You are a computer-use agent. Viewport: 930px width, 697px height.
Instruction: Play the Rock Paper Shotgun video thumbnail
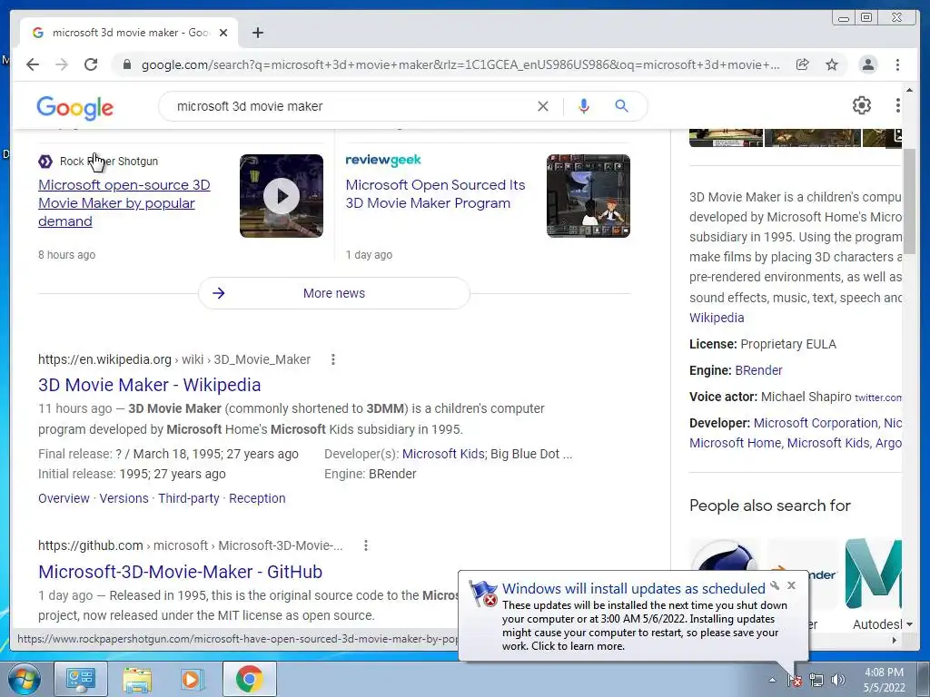click(282, 196)
